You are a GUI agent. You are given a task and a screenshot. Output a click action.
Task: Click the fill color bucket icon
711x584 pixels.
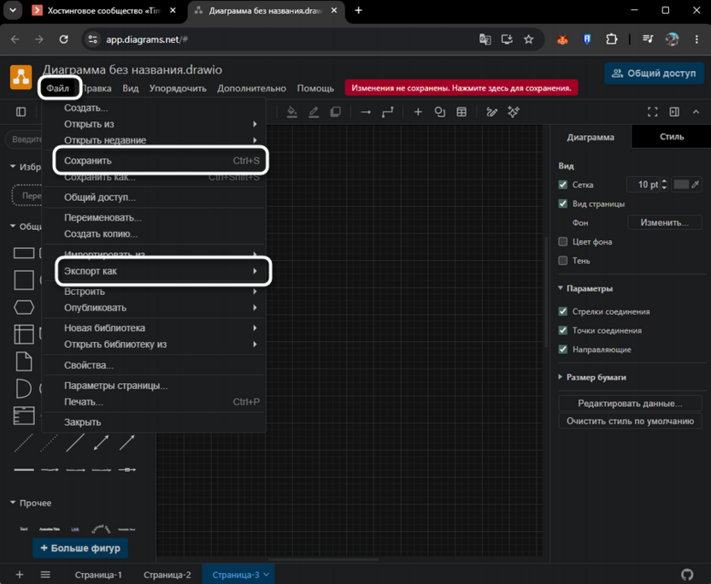[x=292, y=112]
